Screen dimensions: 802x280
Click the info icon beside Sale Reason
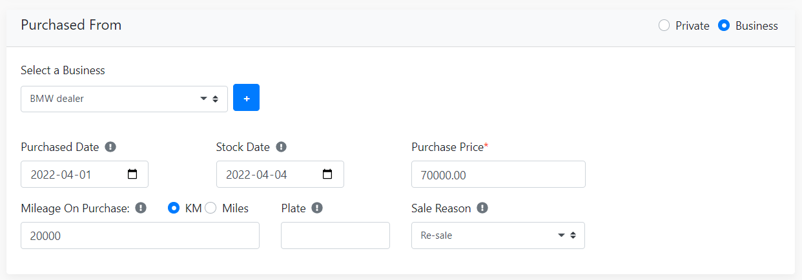coord(482,208)
